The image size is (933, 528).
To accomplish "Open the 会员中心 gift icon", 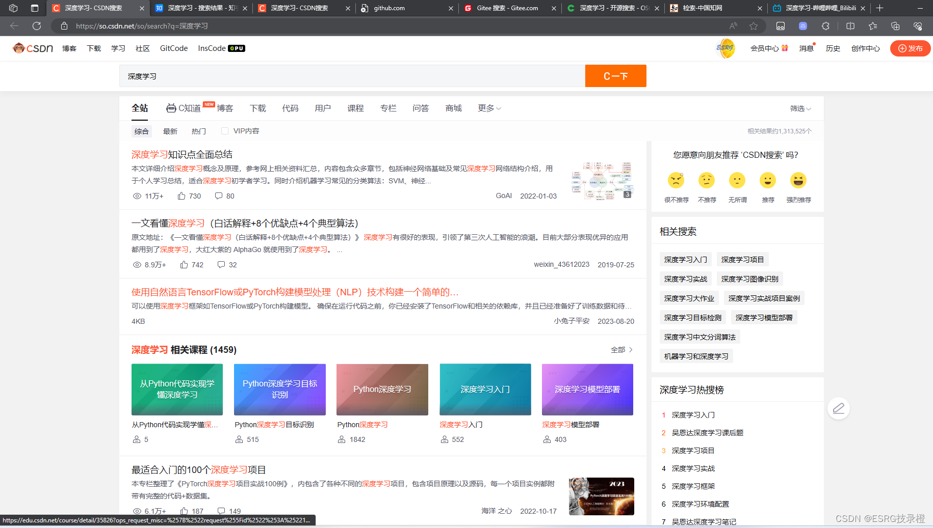I will coord(785,48).
